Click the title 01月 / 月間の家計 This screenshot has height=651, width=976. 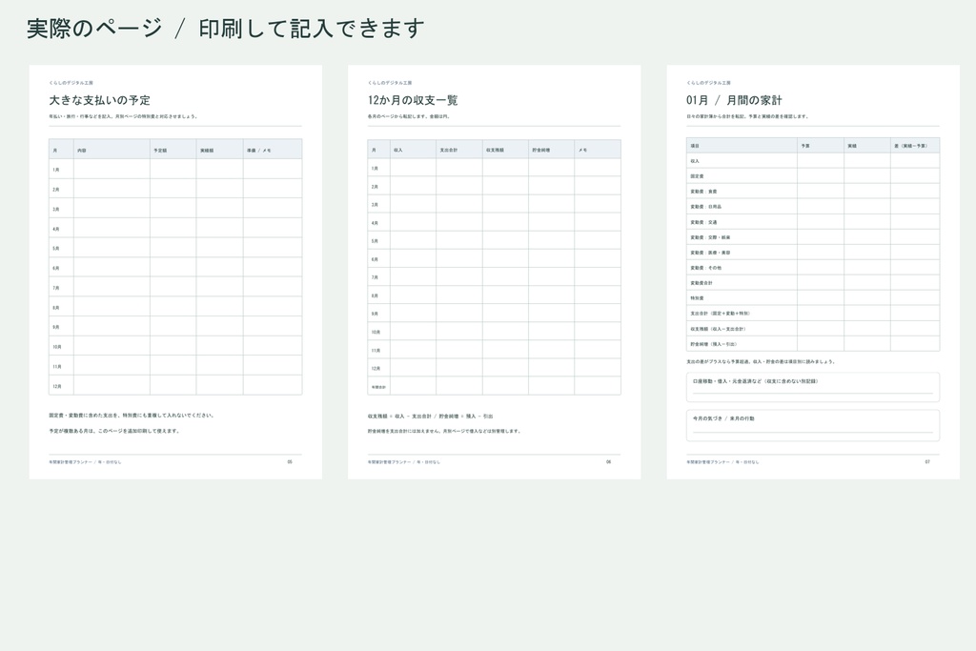(734, 100)
